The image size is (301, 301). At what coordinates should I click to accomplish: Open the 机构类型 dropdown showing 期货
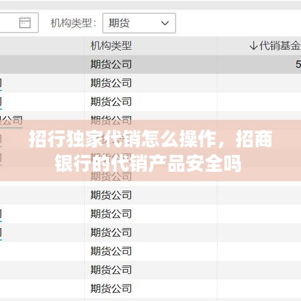coord(139,23)
